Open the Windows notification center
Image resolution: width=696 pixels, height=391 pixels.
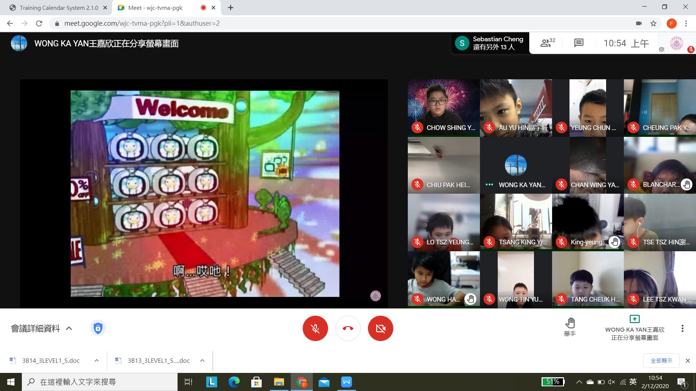point(681,382)
